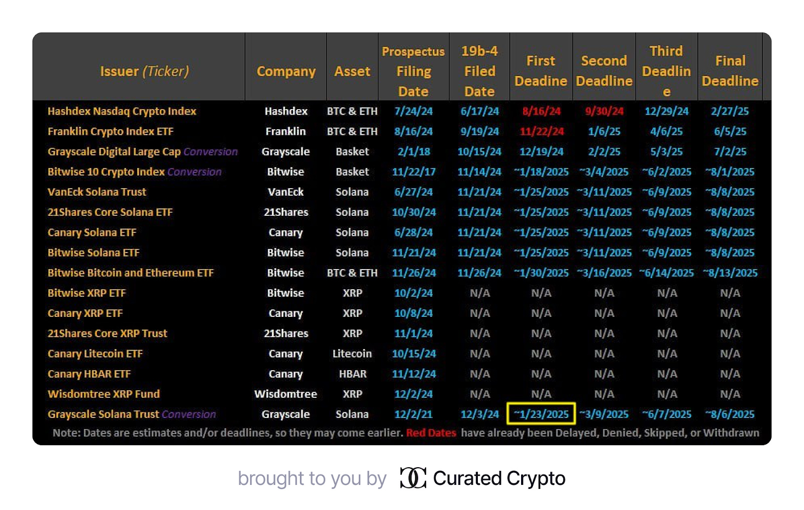
Task: Click VanEck prospectus date '6/27/24'
Action: click(414, 192)
